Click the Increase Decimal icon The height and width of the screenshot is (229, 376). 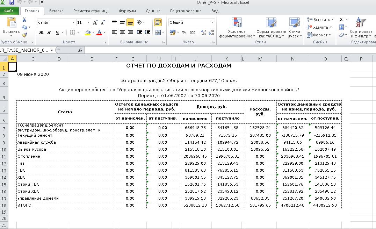pyautogui.click(x=203, y=32)
